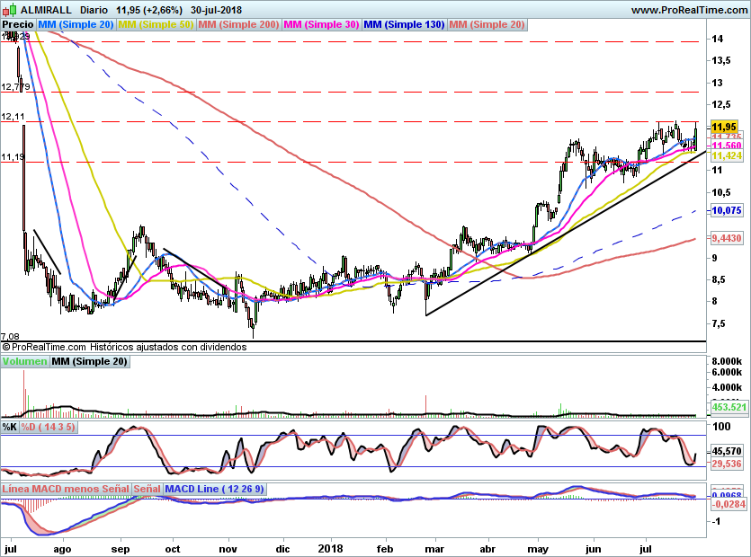The height and width of the screenshot is (557, 751).
Task: Open the blue MM (Simple 20) label
Action: (x=76, y=25)
